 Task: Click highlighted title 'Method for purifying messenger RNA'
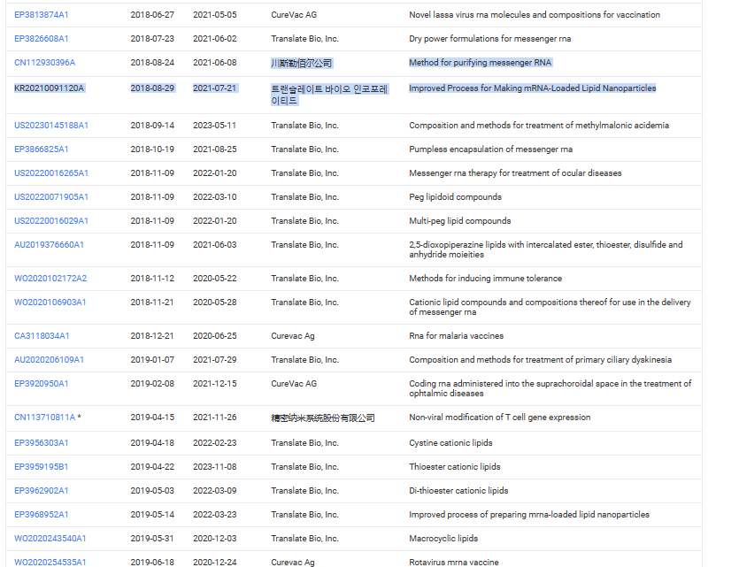pos(480,63)
